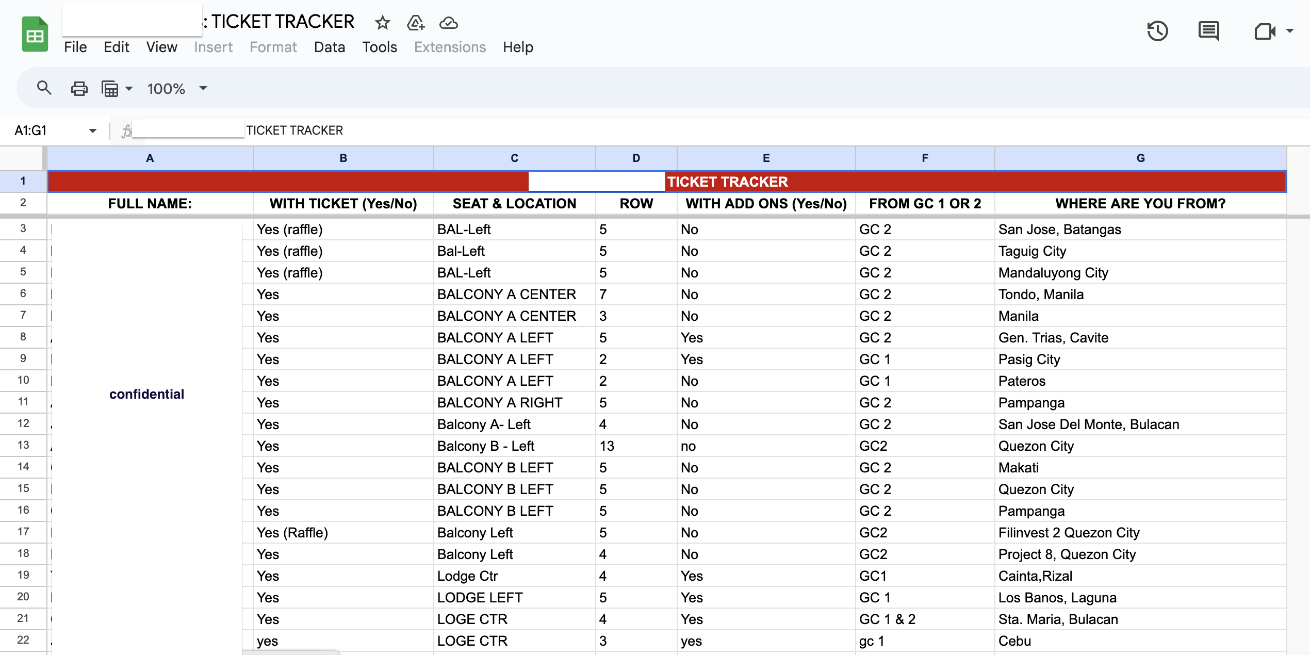Select cell Taguig City
Screen dimensions: 1310x655
coord(1141,251)
